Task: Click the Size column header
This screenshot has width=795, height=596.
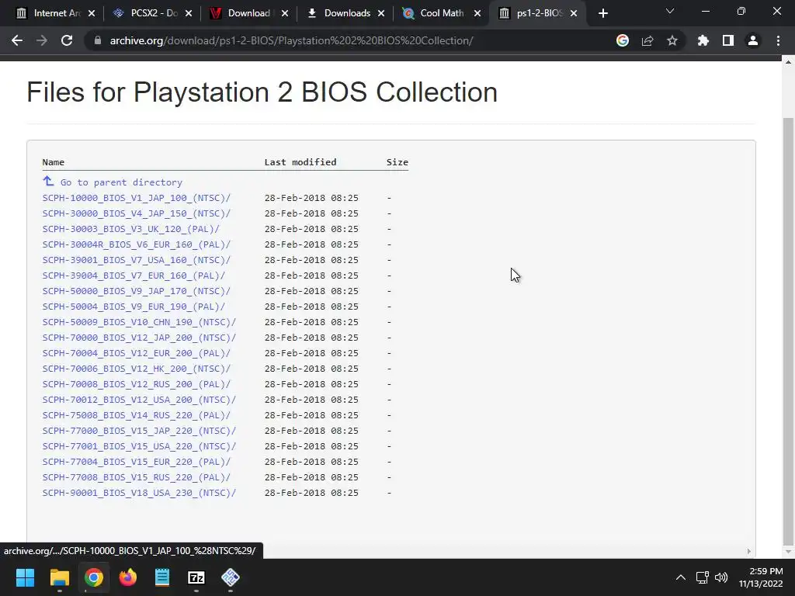Action: [x=397, y=162]
